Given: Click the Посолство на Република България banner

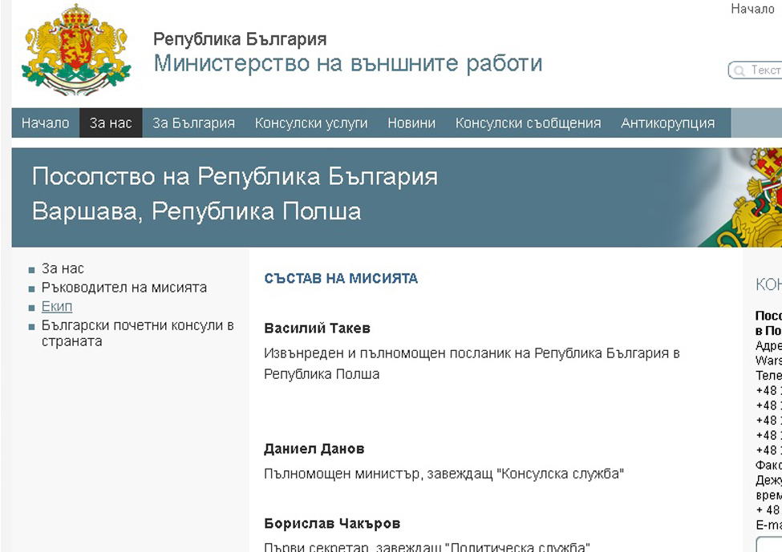Looking at the screenshot, I should click(235, 177).
